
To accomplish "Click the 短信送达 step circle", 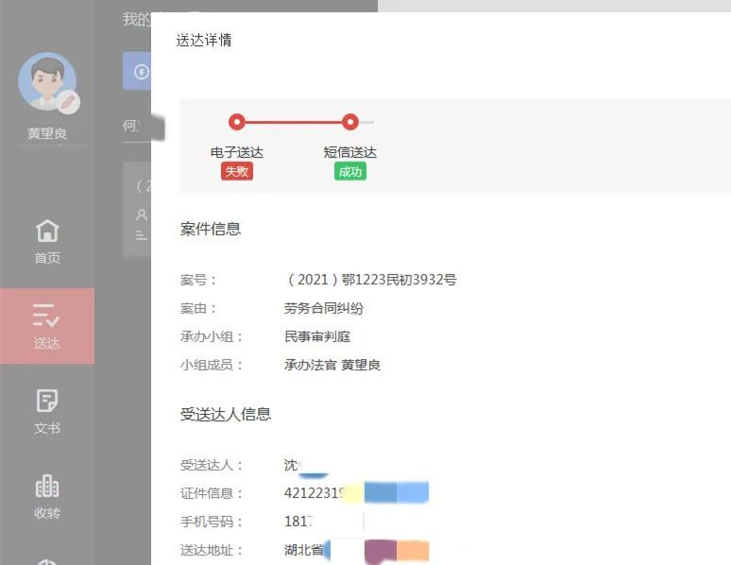I will coord(349,122).
